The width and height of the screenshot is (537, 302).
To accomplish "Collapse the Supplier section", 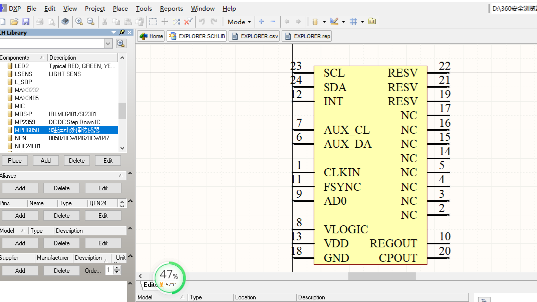I will click(x=130, y=256).
